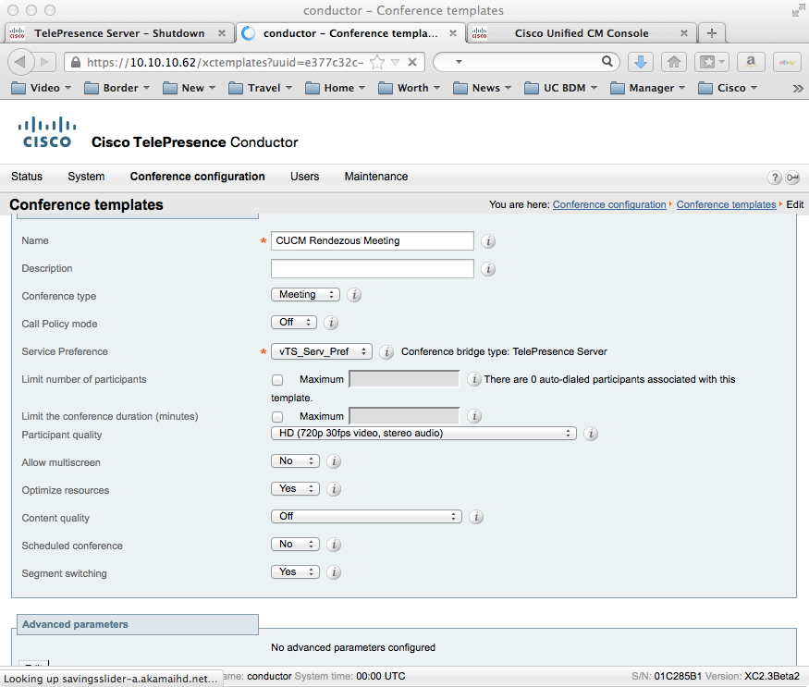The image size is (809, 687).
Task: Show info for participant limit Maximum field
Action: pos(473,379)
